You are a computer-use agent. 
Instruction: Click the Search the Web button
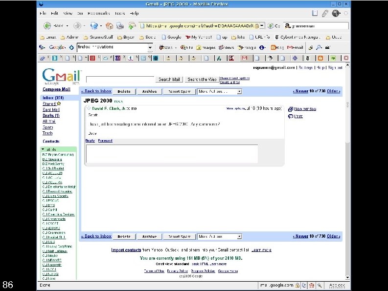coord(202,79)
